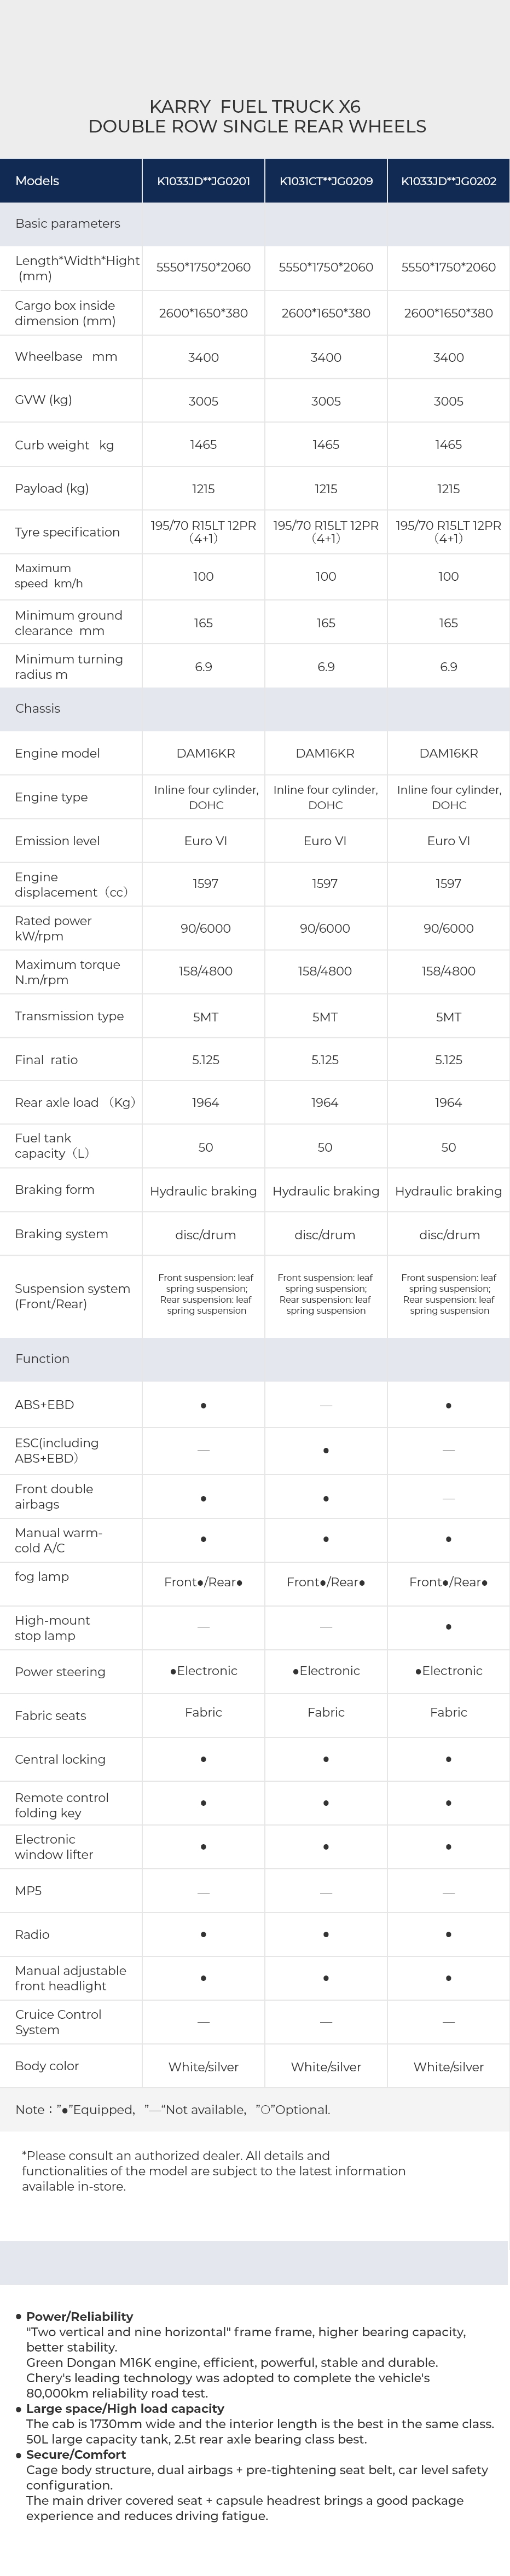Screen dimensions: 510x2576
Task: Click the Wheelbase mm row label
Action: 66,357
